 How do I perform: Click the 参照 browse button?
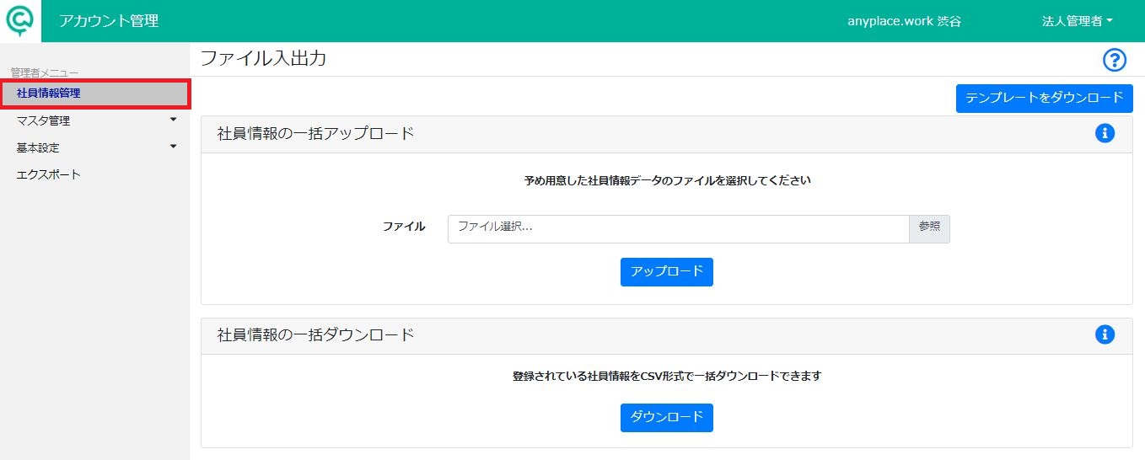(929, 228)
